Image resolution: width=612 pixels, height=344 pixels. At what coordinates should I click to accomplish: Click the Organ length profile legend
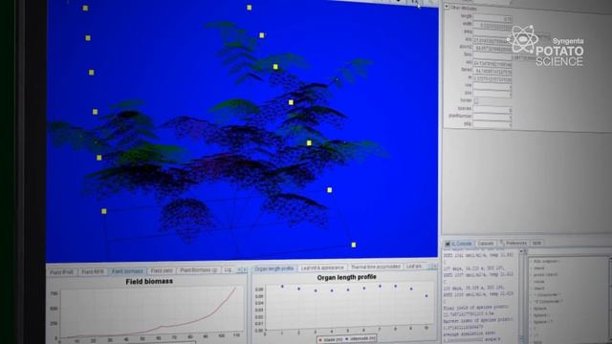point(347,339)
